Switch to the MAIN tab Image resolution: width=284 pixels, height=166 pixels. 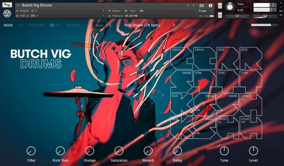click(8, 25)
